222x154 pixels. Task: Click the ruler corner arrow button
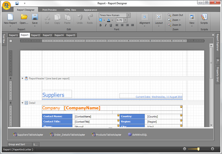(11, 41)
